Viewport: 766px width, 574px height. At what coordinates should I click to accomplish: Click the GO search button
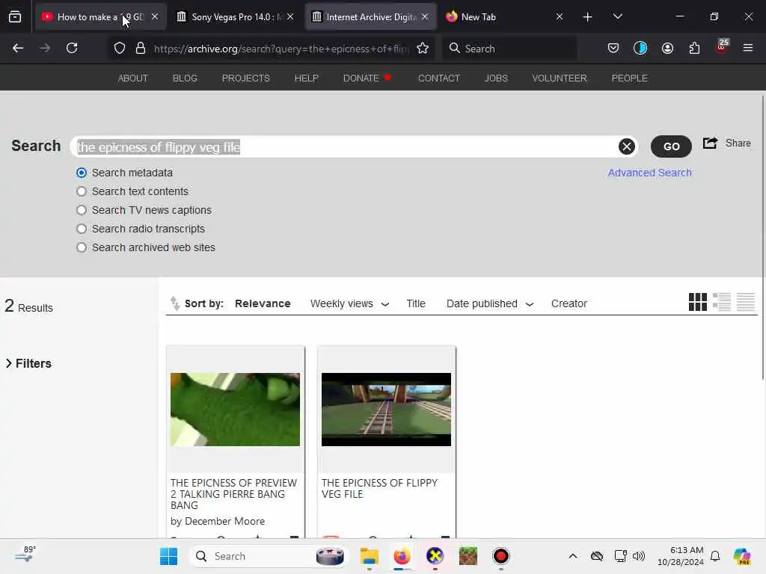click(x=671, y=146)
